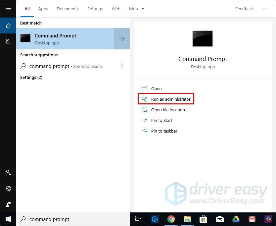The image size is (276, 226).
Task: Select the Command Prompt best match result
Action: tap(65, 39)
